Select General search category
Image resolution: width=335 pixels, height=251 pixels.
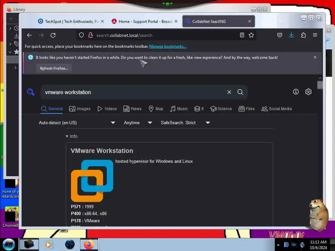[x=52, y=109]
